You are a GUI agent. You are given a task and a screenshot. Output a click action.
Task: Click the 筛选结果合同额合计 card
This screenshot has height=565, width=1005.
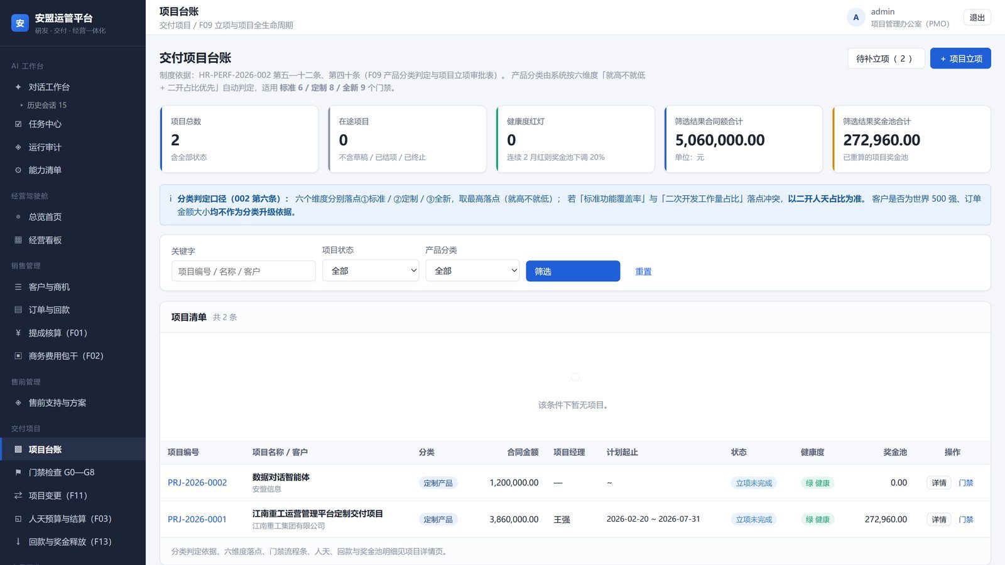pyautogui.click(x=744, y=139)
